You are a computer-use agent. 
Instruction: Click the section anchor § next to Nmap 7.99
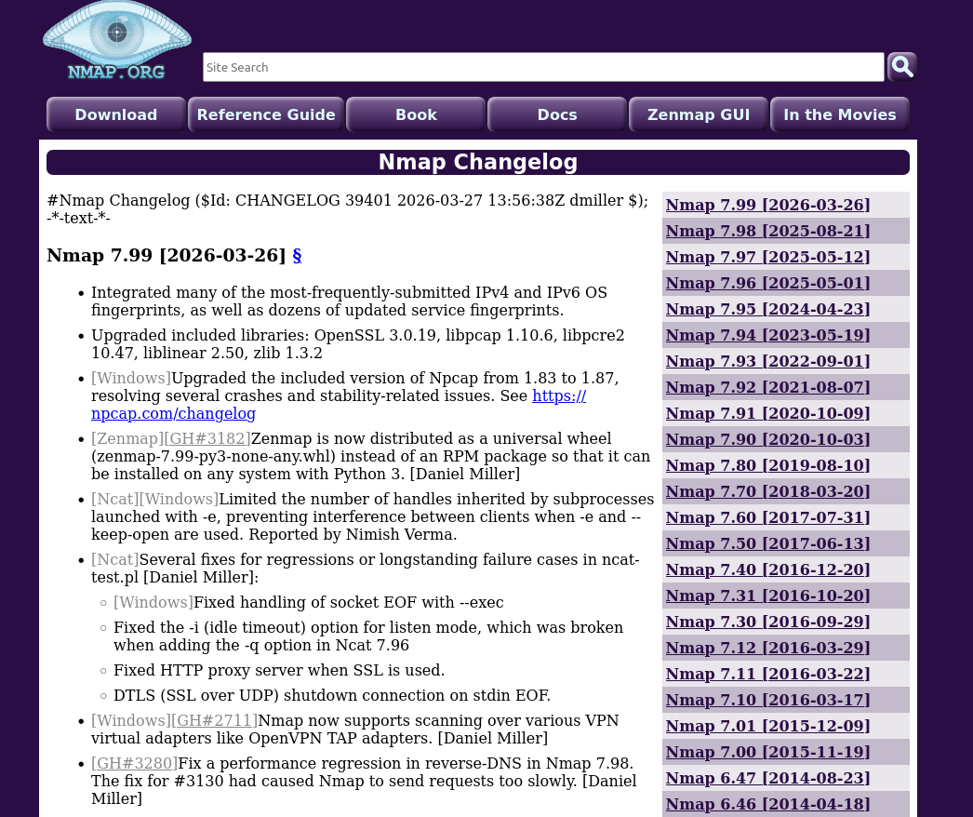point(297,255)
